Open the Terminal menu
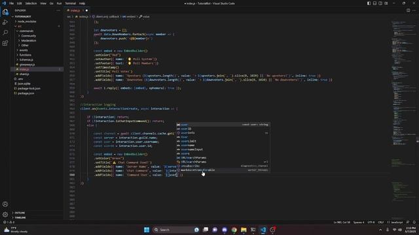 coord(70,3)
